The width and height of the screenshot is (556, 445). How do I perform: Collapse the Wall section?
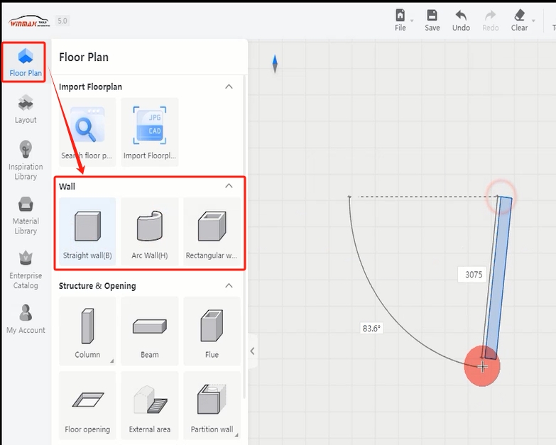click(x=229, y=186)
